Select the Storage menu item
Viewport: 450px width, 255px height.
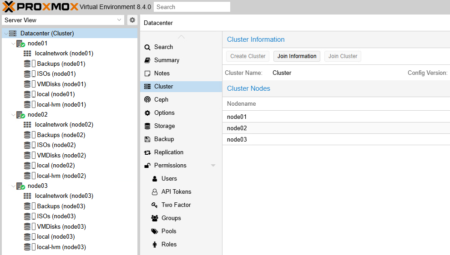164,126
